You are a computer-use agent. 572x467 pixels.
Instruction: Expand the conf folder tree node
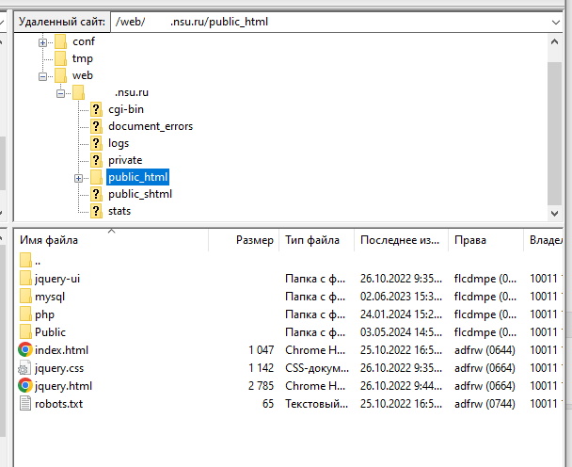click(42, 41)
